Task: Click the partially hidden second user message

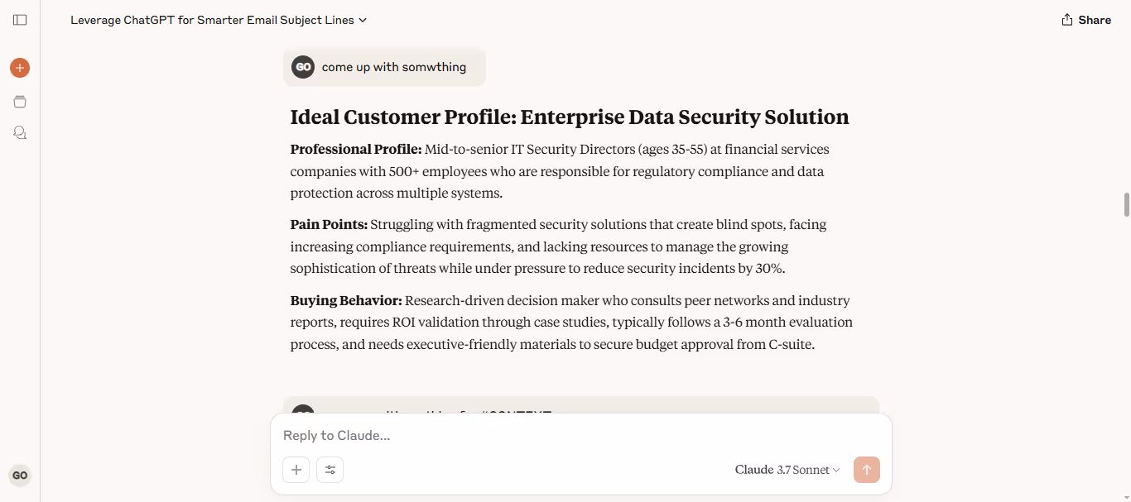Action: pos(581,405)
